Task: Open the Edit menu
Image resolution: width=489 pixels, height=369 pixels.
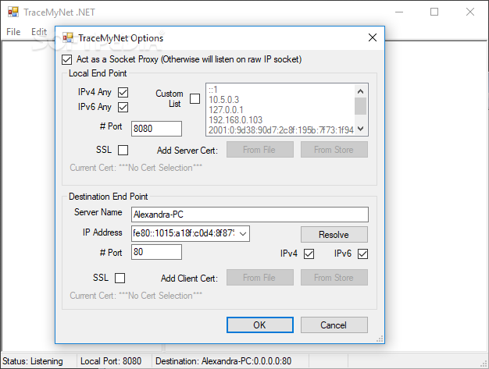Action: click(x=39, y=32)
